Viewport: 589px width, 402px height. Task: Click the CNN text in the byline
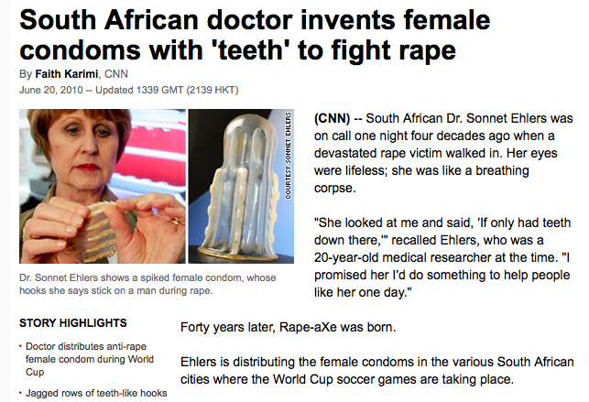[116, 74]
